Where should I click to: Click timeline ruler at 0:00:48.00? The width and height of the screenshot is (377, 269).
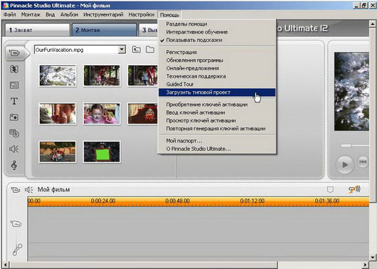coord(177,201)
